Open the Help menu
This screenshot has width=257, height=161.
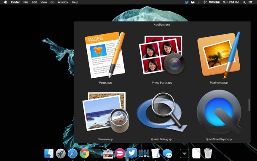coord(75,2)
